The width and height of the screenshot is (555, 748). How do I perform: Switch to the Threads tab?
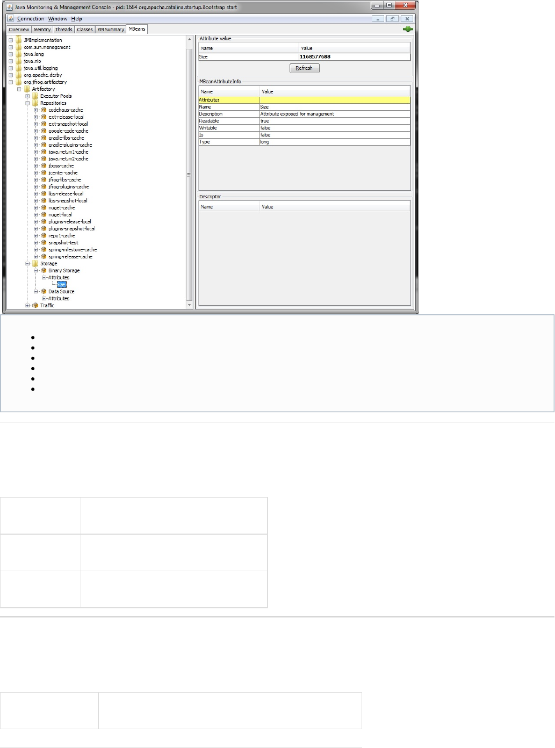63,30
